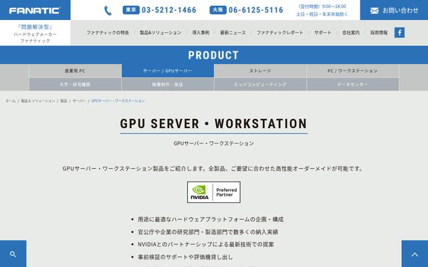Screen dimensions: 428x267
Task: Select the PC / ワークステーション tab
Action: point(352,71)
